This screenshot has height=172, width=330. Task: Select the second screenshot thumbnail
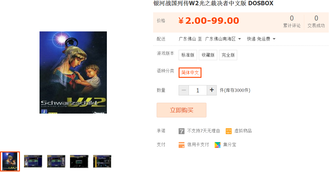(x=33, y=161)
